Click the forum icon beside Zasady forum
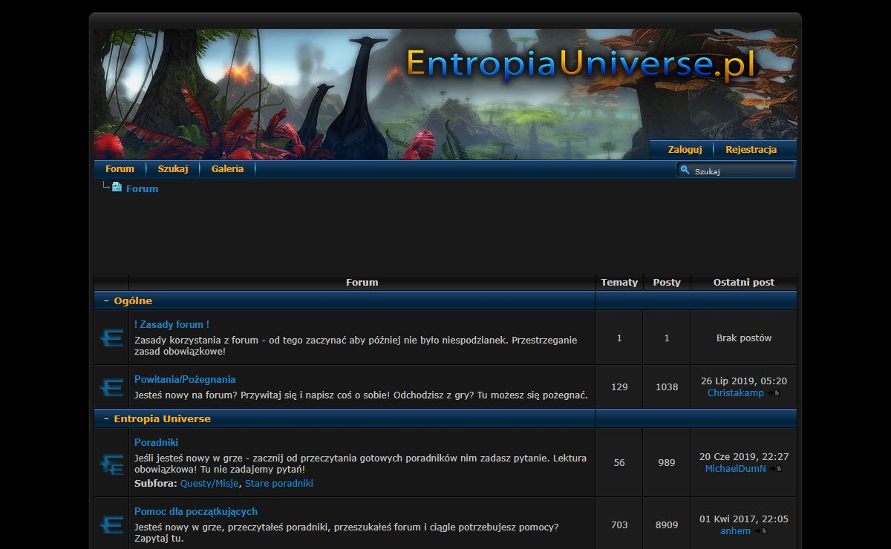891x549 pixels. pyautogui.click(x=111, y=338)
